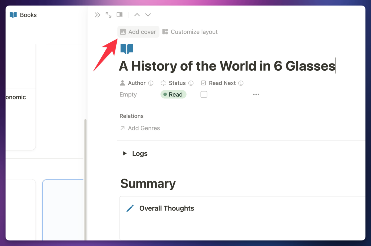Click the Overall Thoughts heading

point(167,208)
